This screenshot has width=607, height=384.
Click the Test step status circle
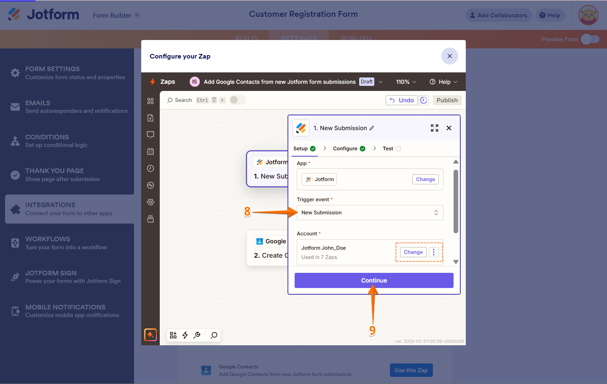click(x=398, y=149)
